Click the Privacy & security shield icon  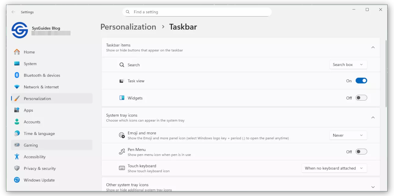pyautogui.click(x=17, y=169)
